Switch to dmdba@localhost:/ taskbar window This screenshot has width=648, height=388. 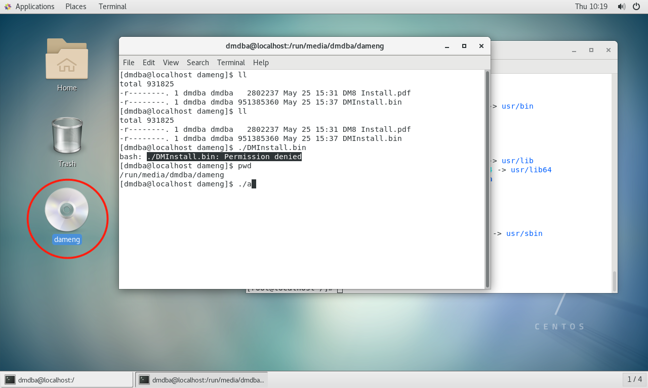point(67,379)
